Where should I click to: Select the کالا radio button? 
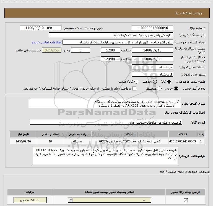tap(169, 82)
